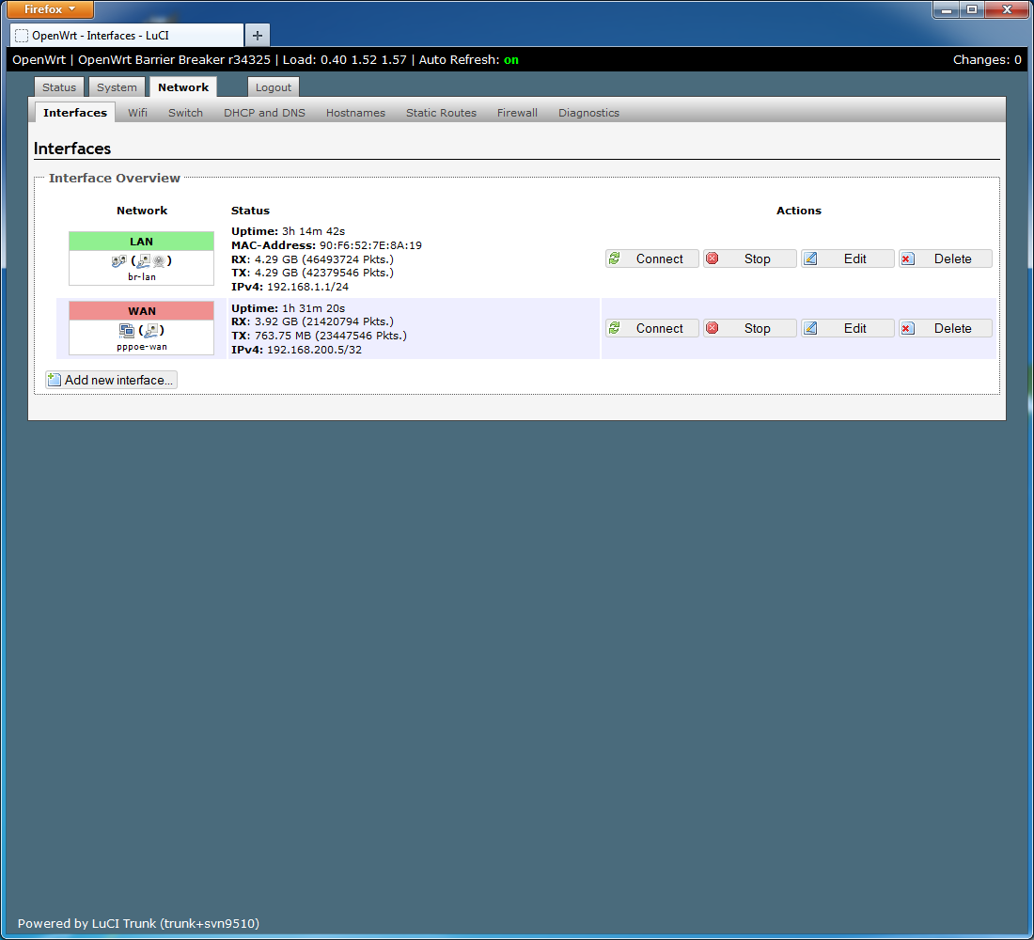Click the Load: 0.40 1.52 1.57 text
Viewport: 1034px width, 940px height.
(344, 60)
